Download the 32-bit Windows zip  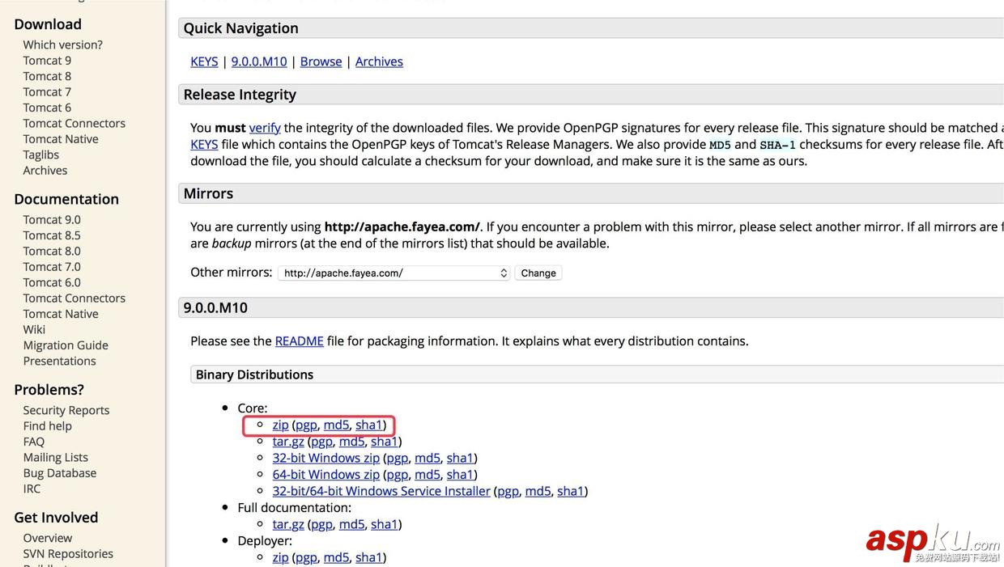(325, 458)
